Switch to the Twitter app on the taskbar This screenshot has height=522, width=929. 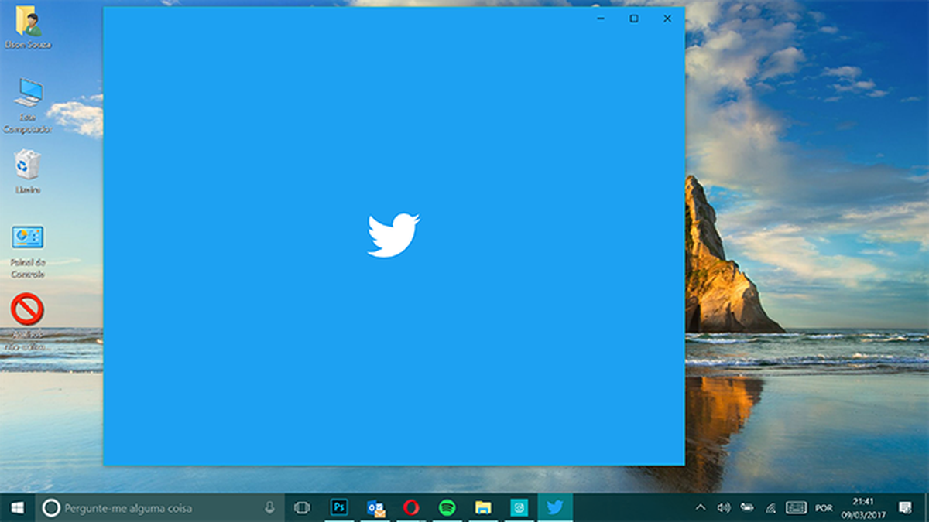[x=555, y=508]
